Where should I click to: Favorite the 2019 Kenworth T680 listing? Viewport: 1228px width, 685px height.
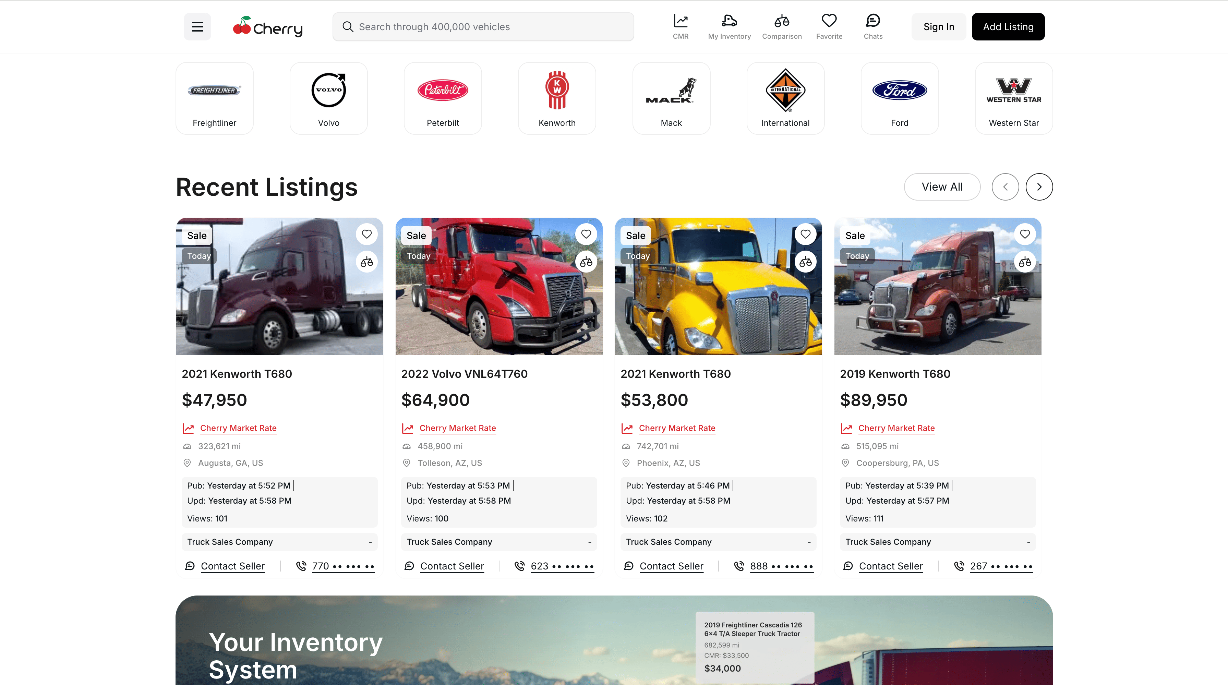coord(1024,234)
